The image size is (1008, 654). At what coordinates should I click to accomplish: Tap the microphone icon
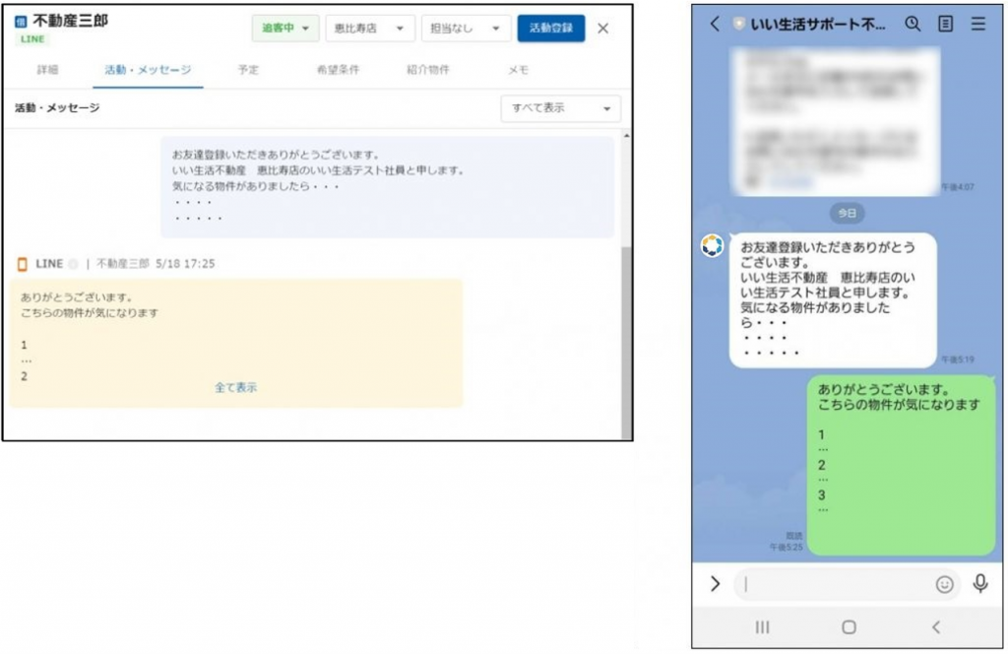point(980,583)
